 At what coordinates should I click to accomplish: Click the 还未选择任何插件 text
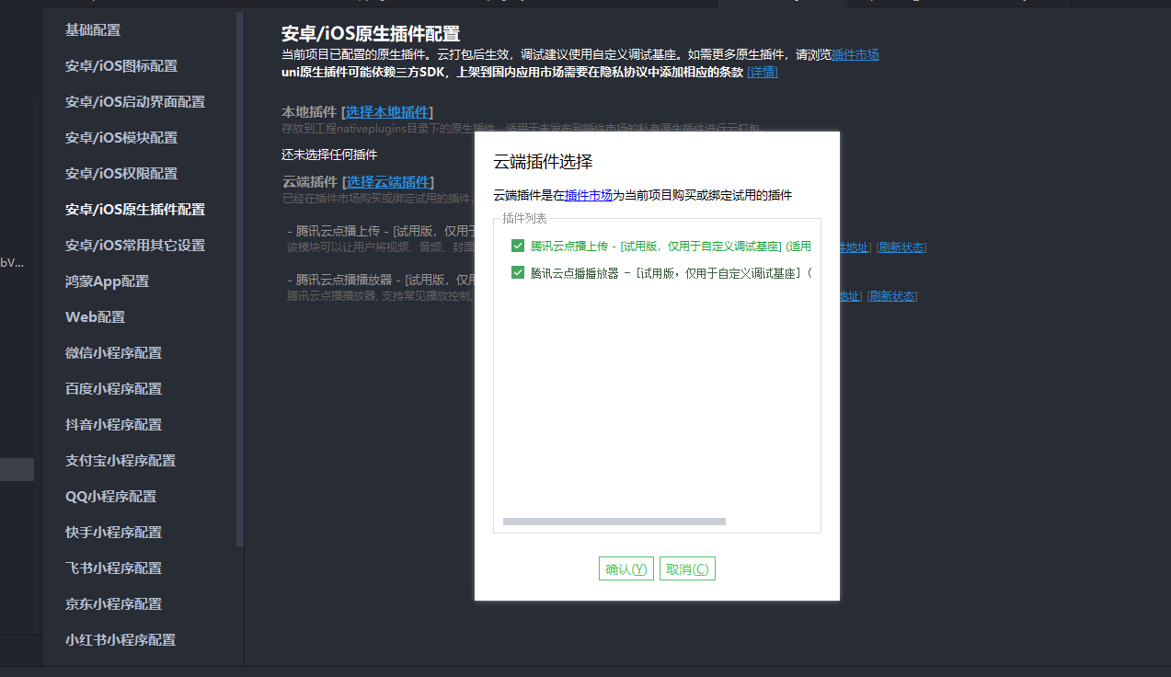point(329,155)
